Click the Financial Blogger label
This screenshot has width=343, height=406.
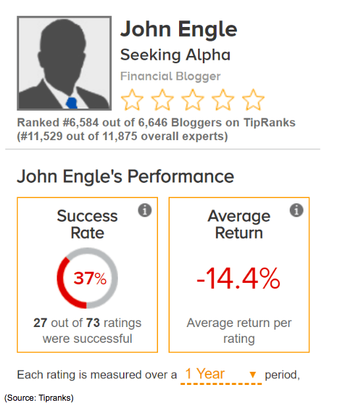click(x=171, y=76)
